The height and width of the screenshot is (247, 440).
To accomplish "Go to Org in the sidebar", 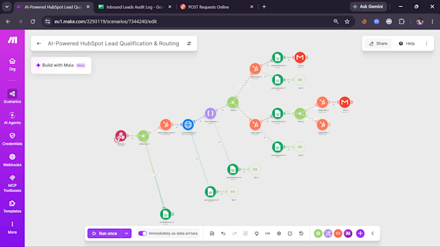I will click(12, 64).
